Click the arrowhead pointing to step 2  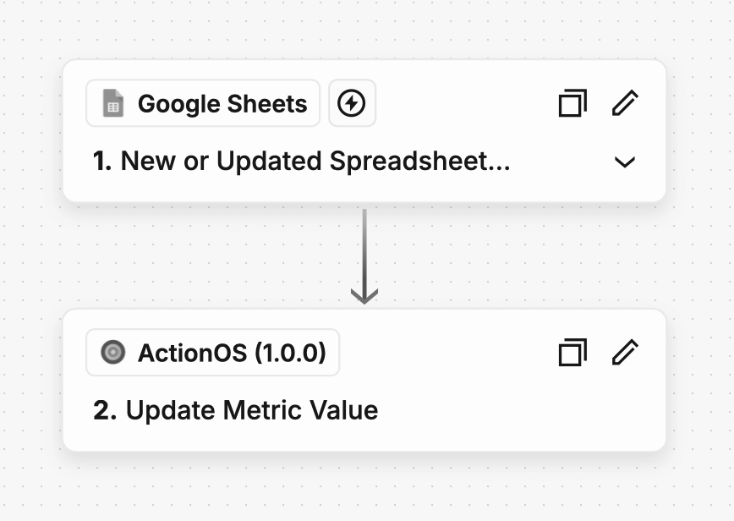point(364,296)
